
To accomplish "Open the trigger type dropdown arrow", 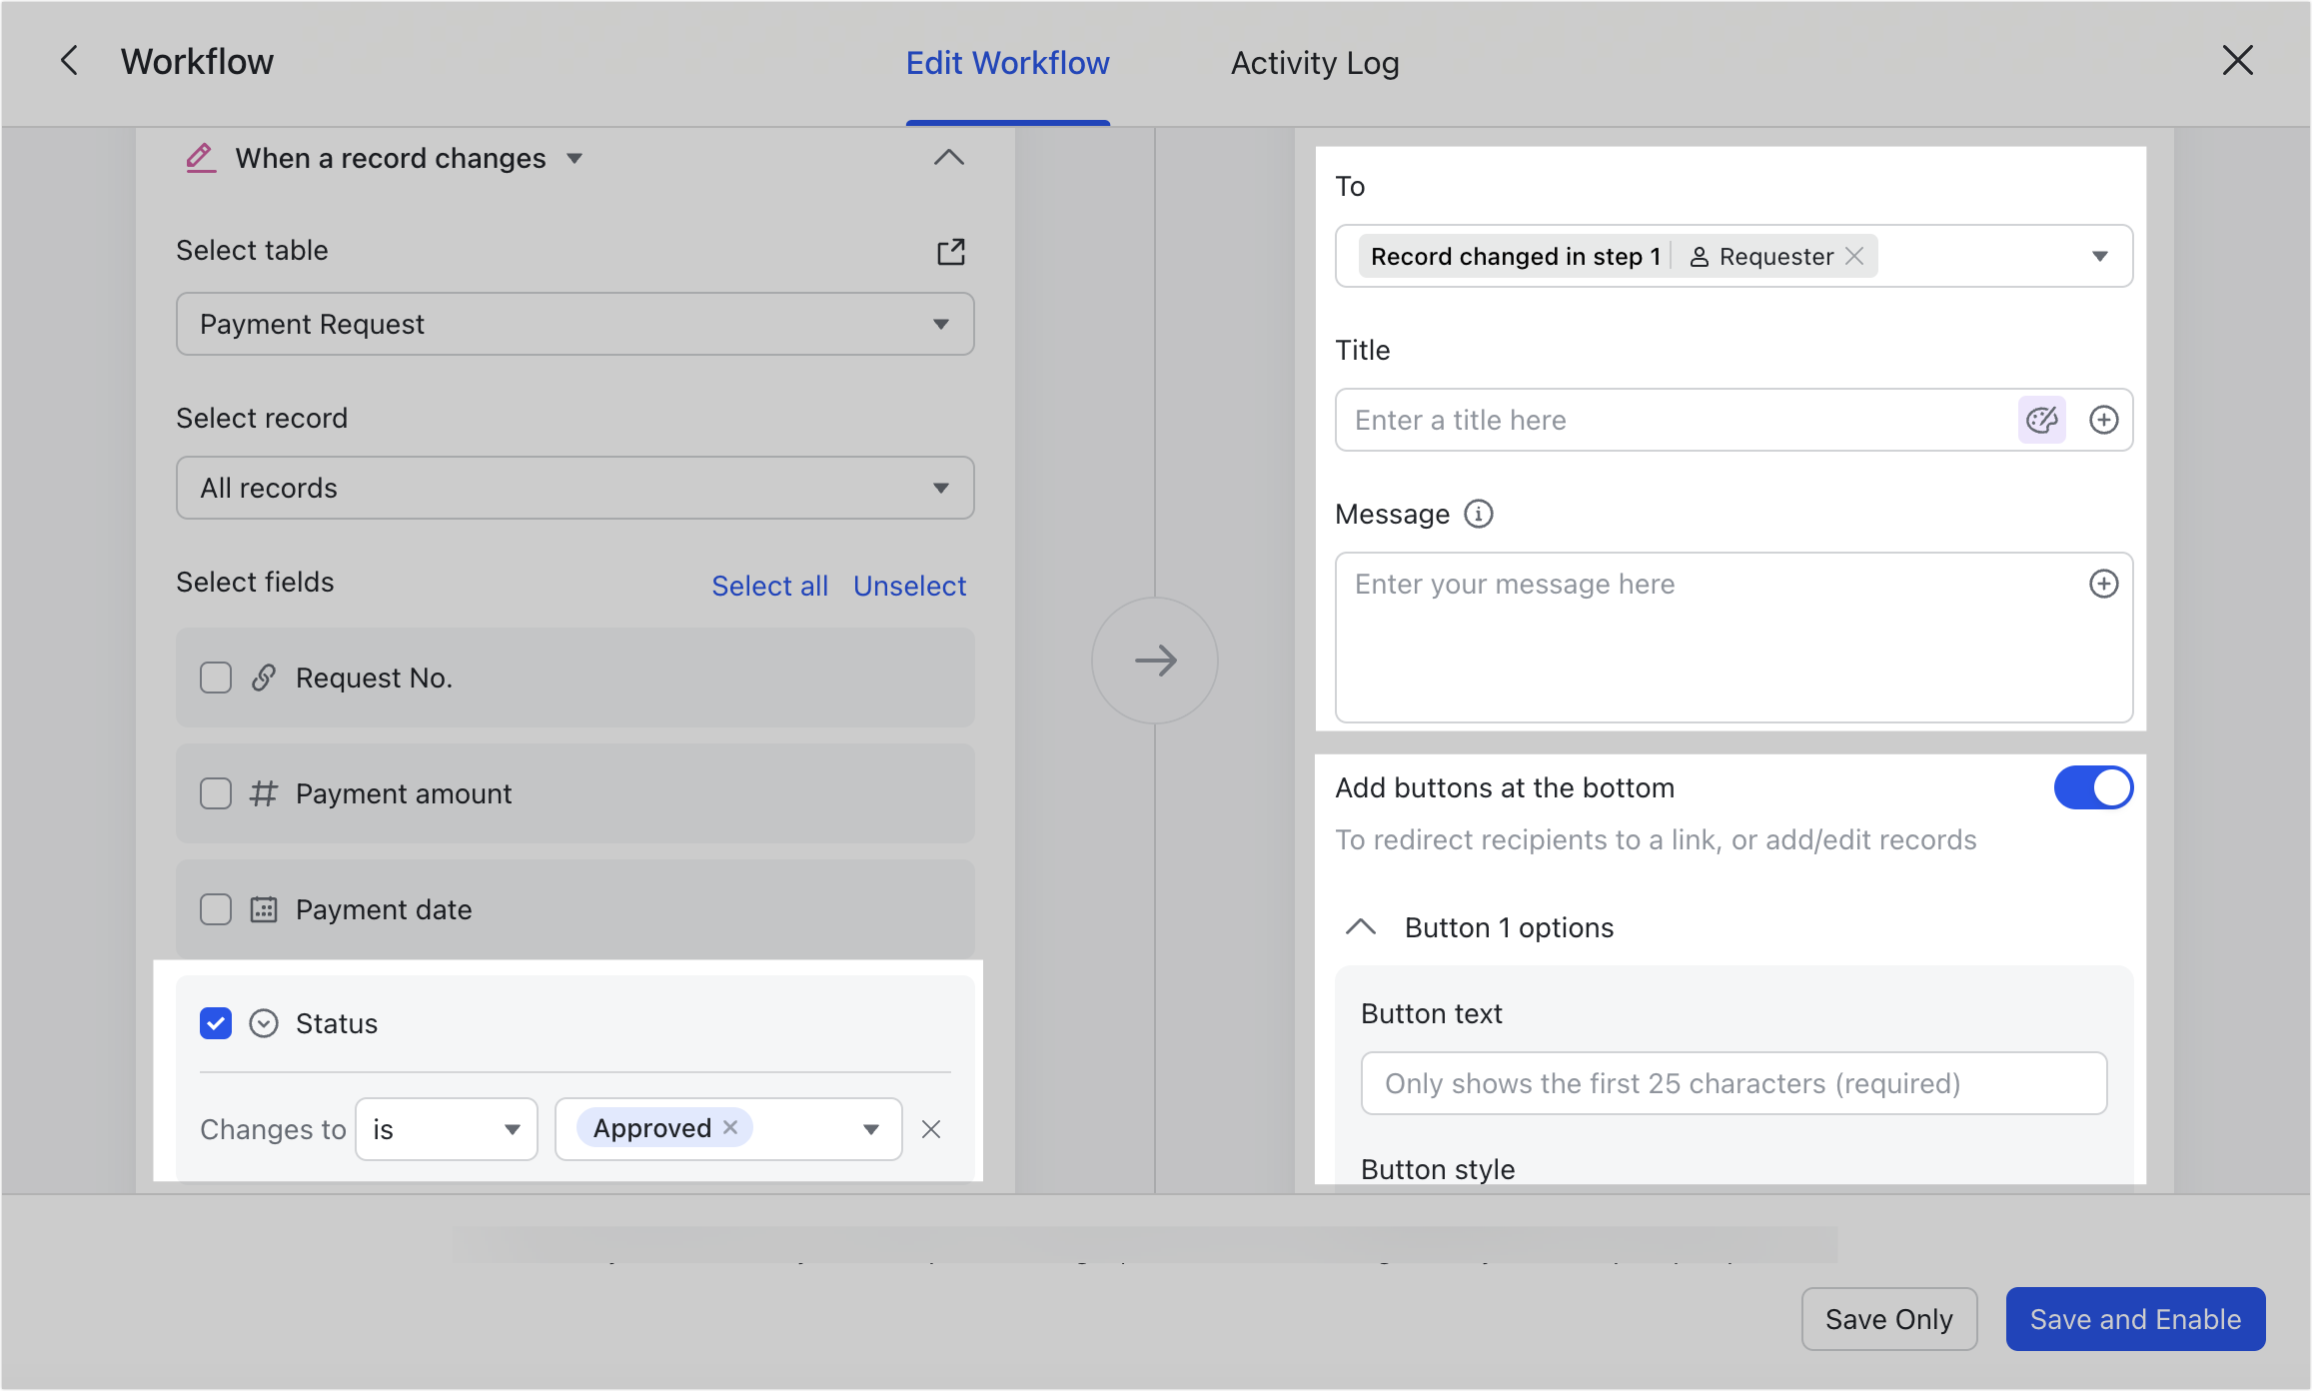I will pos(575,158).
